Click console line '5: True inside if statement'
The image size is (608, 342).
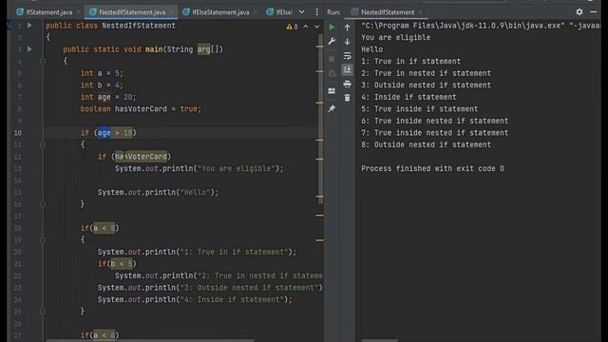pyautogui.click(x=420, y=109)
